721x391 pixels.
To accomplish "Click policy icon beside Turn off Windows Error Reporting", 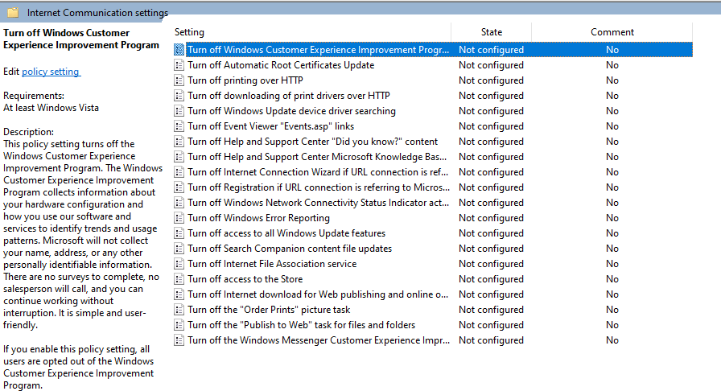I will tap(179, 218).
